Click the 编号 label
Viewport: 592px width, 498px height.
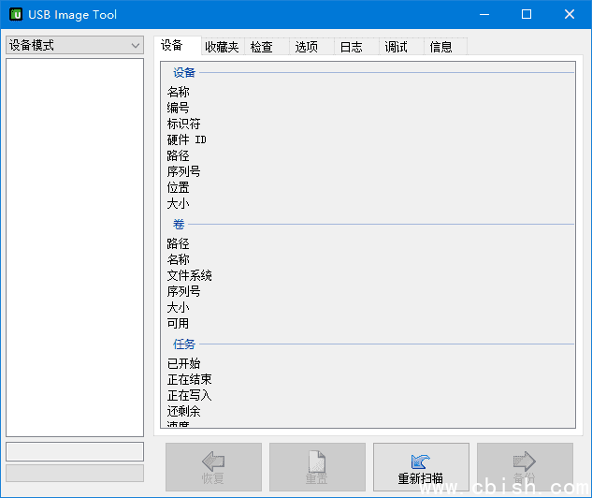[x=178, y=108]
